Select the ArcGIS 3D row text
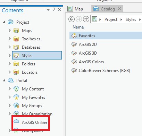Screen dimensions: 142x136 (x=88, y=53)
